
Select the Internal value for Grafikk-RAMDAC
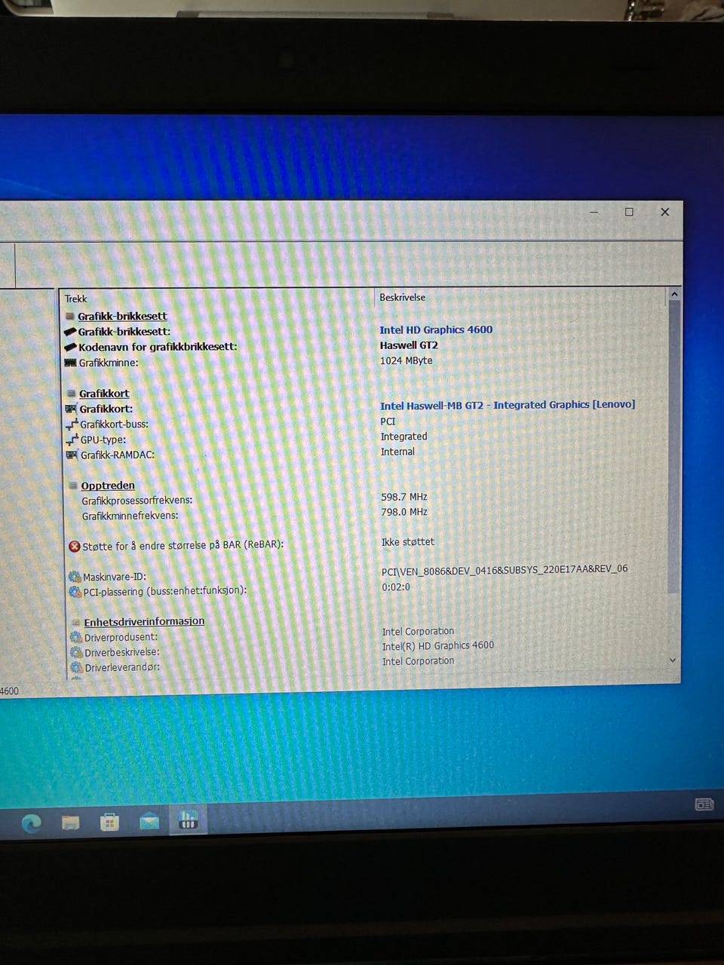[x=397, y=452]
